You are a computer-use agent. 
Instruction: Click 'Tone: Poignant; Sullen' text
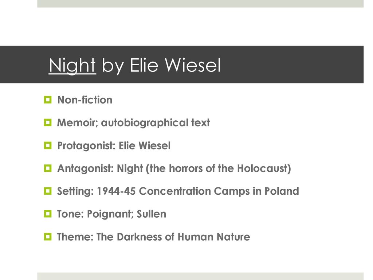[x=112, y=214]
